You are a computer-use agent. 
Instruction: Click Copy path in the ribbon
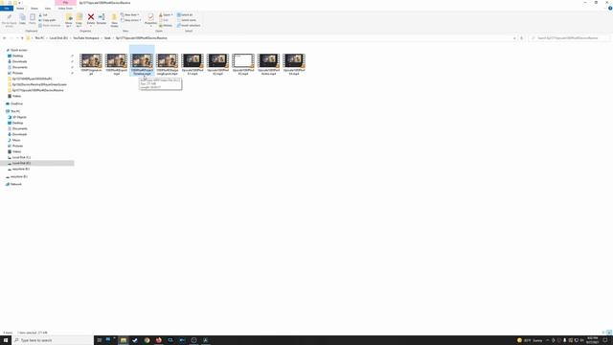tap(47, 20)
